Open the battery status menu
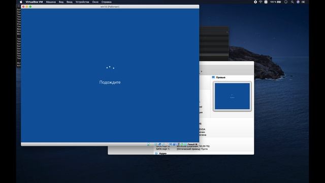The image size is (325, 183). (x=275, y=2)
